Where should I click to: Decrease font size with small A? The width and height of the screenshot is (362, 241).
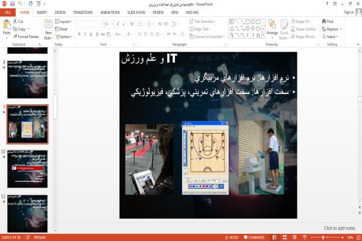[124, 24]
